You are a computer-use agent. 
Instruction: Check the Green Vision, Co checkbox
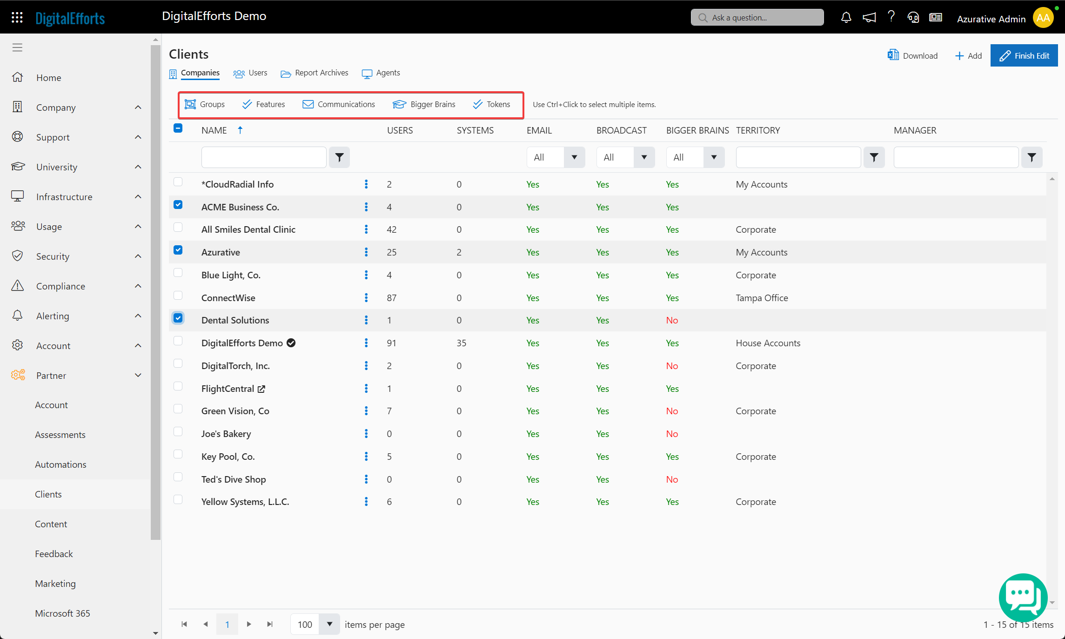click(178, 409)
